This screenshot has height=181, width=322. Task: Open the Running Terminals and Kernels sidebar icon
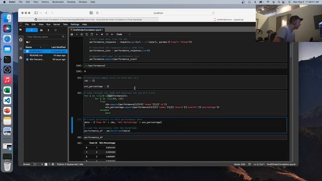click(x=21, y=40)
